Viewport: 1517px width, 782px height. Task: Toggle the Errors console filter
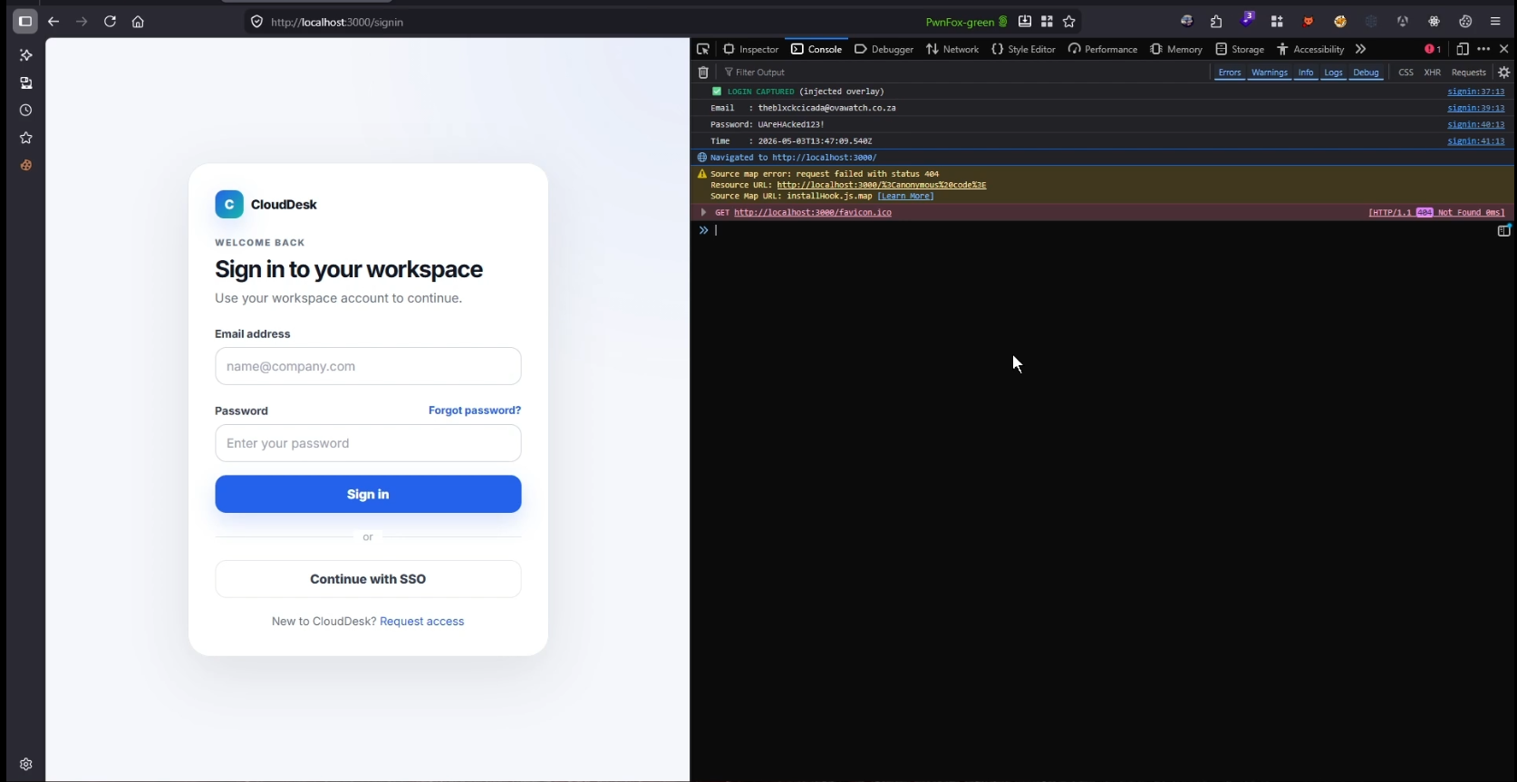1230,72
